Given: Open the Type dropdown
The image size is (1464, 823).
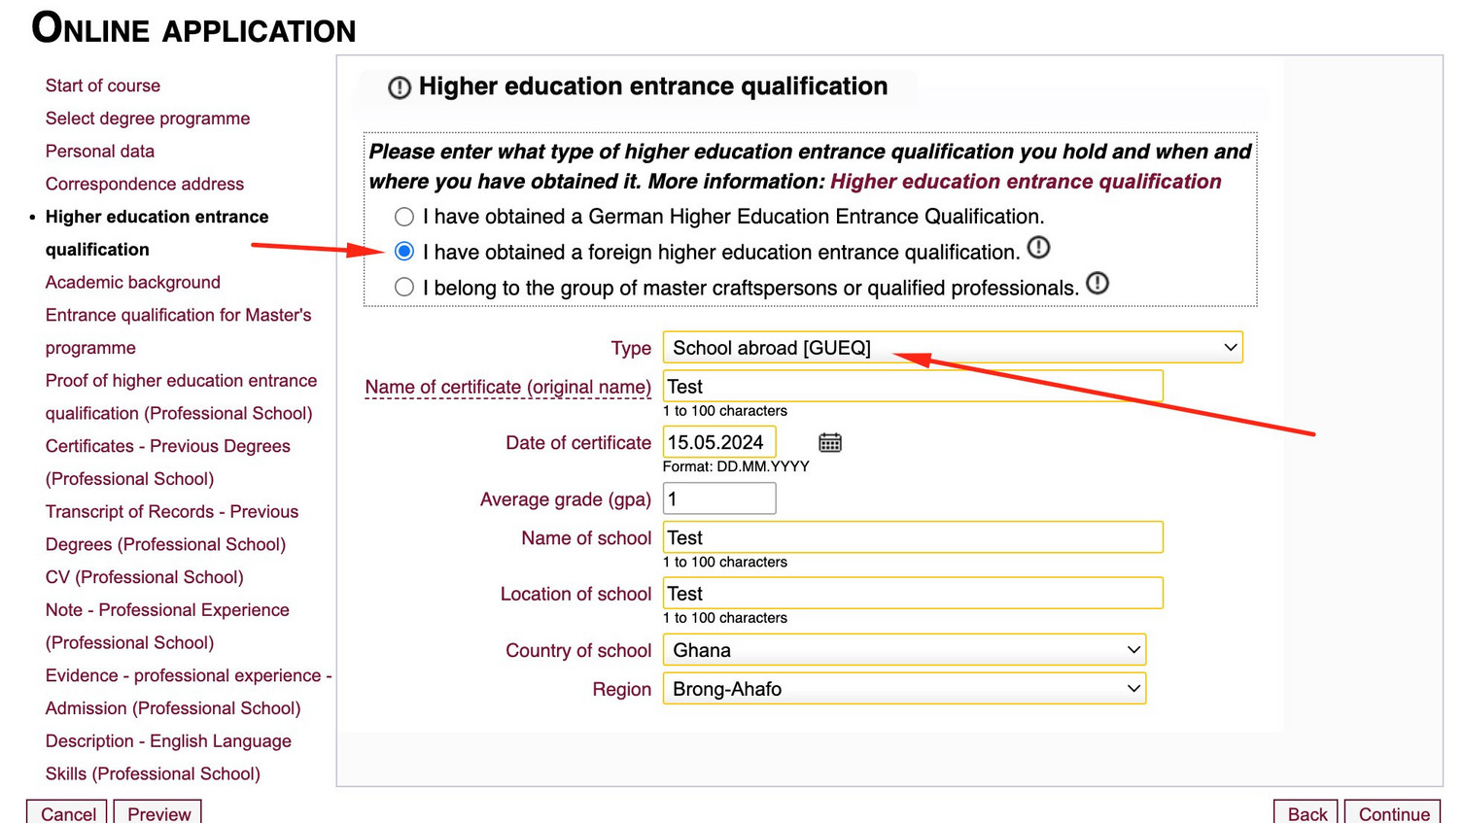Looking at the screenshot, I should 952,348.
